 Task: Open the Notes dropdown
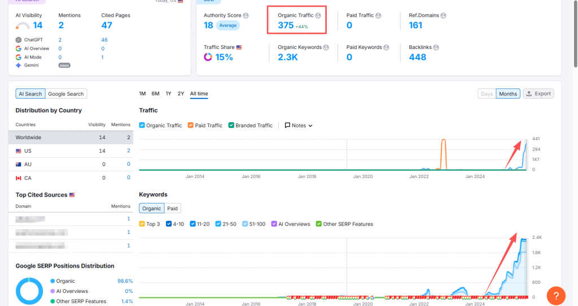299,125
